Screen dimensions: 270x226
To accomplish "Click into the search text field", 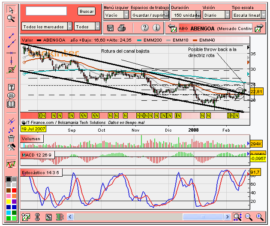I will pyautogui.click(x=46, y=11).
